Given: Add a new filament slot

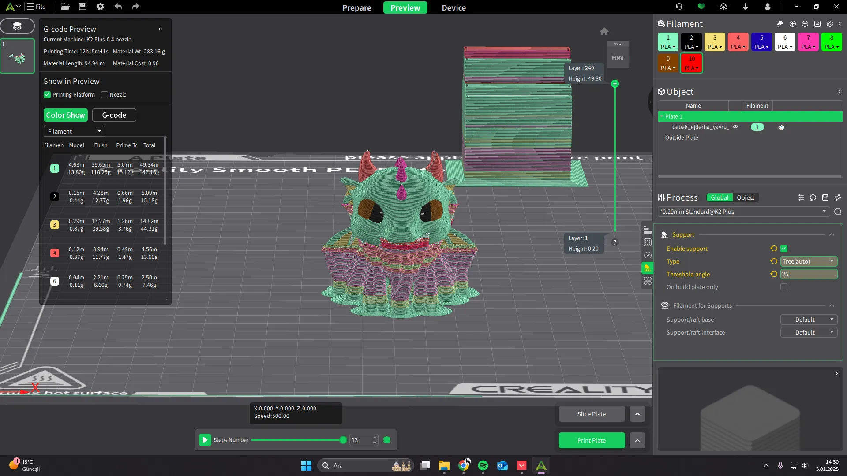Looking at the screenshot, I should point(793,24).
